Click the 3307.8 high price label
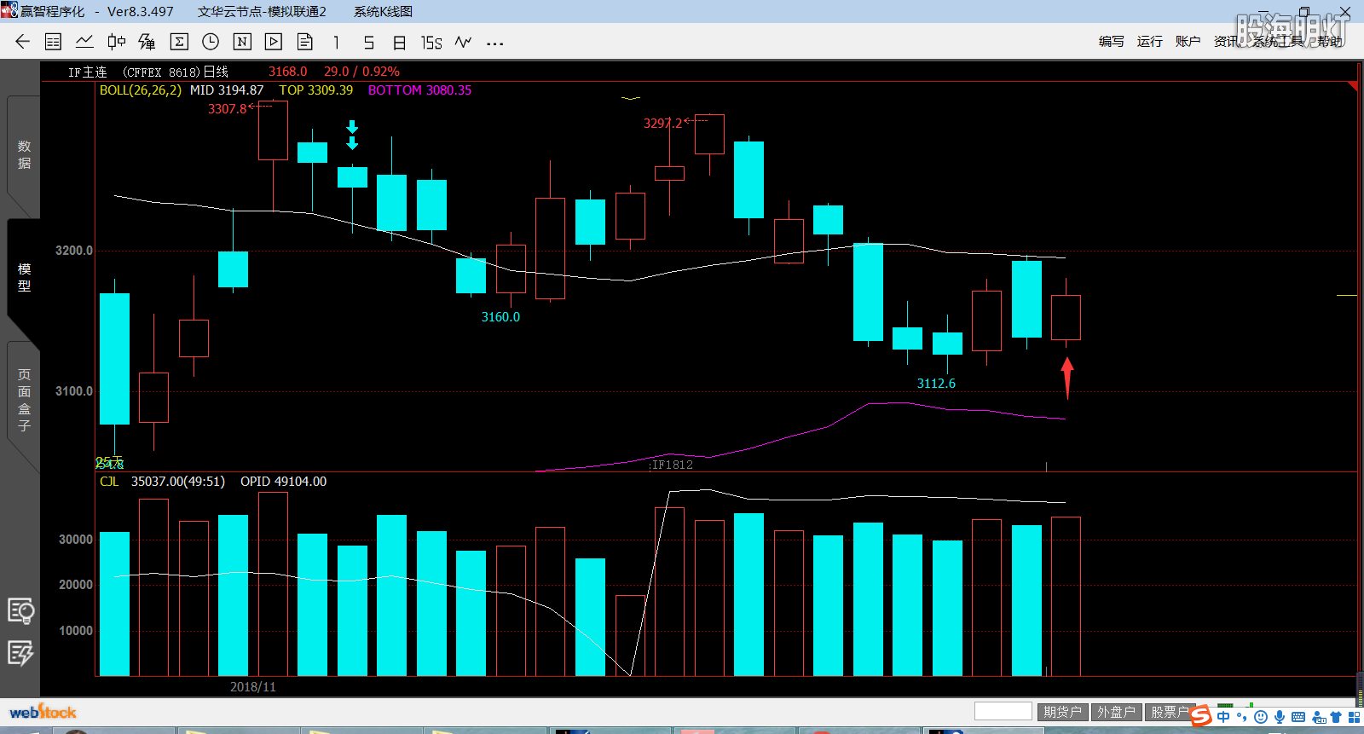This screenshot has width=1364, height=734. [228, 109]
